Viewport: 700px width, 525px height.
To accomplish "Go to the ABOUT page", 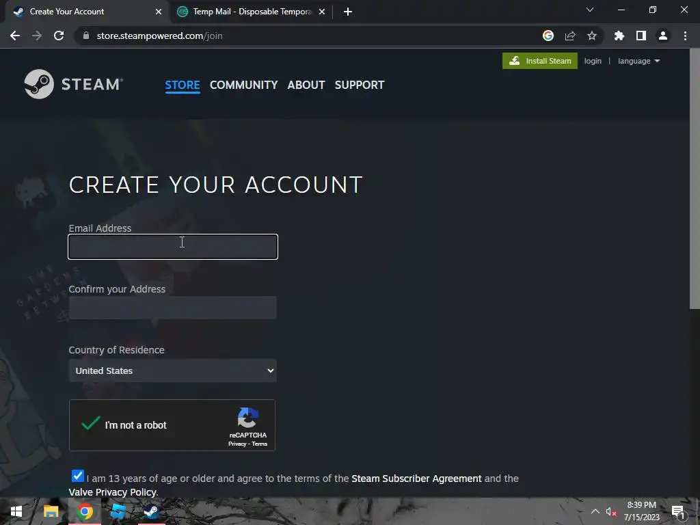I will [306, 85].
